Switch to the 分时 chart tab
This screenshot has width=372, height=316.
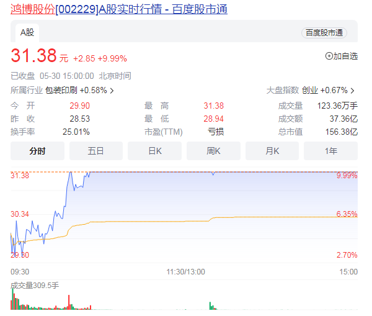[37, 151]
